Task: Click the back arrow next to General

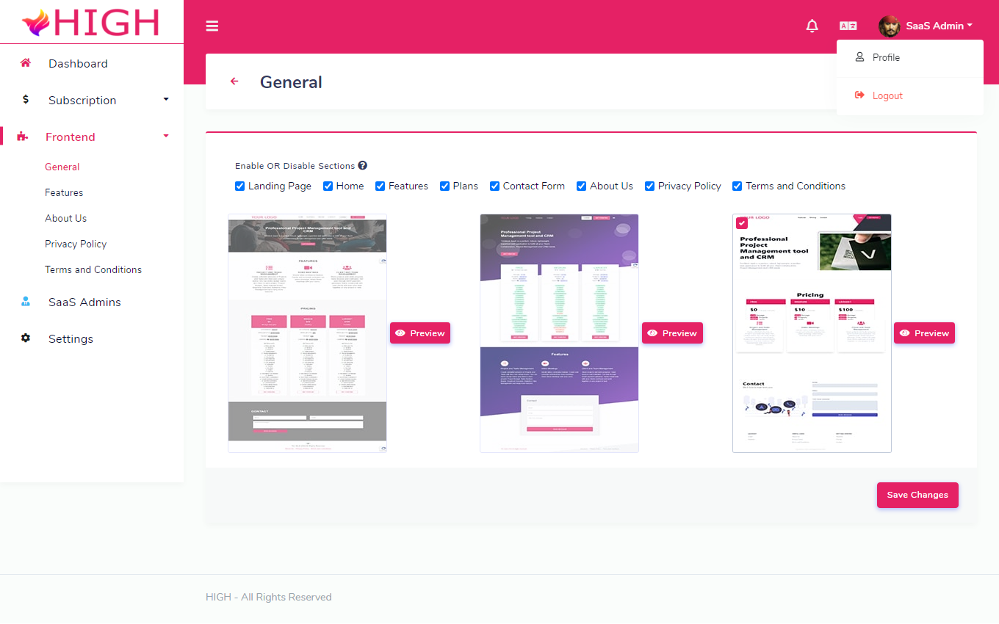Action: (x=234, y=81)
